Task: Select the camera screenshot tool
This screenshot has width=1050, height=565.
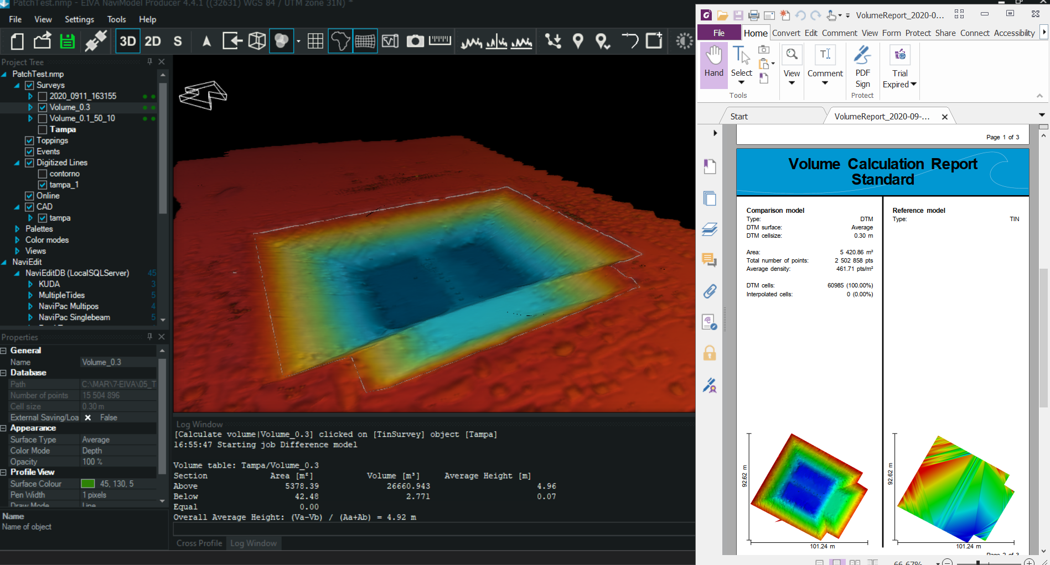Action: point(415,41)
